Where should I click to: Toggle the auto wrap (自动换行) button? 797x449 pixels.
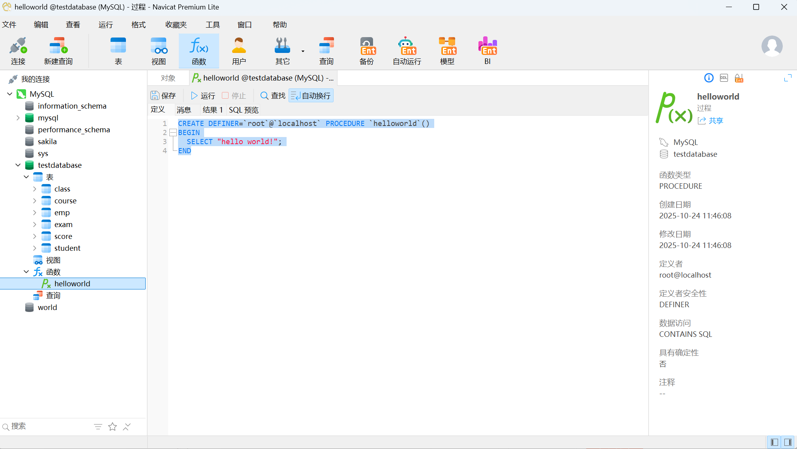coord(311,96)
